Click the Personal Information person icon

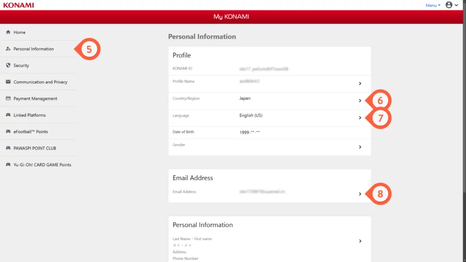point(8,49)
